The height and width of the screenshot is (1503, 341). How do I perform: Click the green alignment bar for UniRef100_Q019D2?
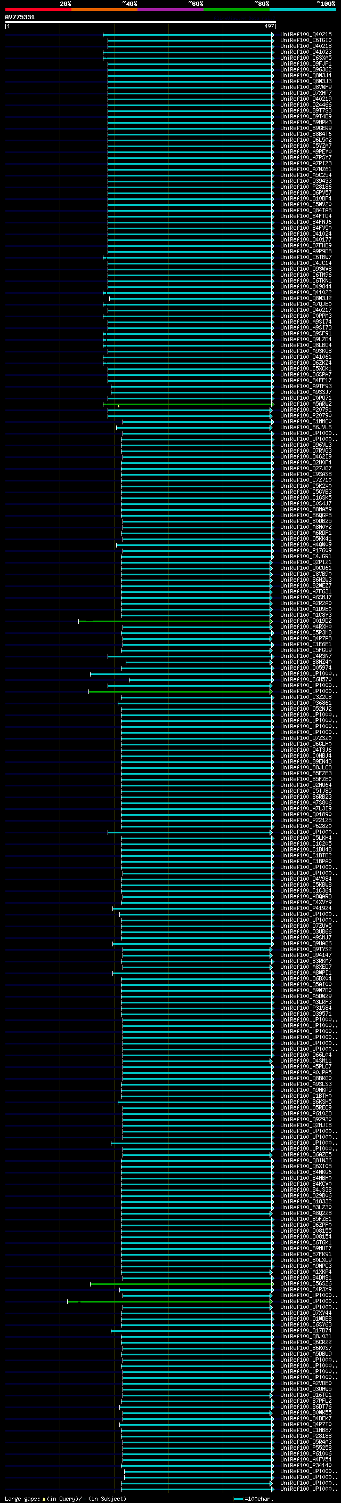[x=175, y=621]
